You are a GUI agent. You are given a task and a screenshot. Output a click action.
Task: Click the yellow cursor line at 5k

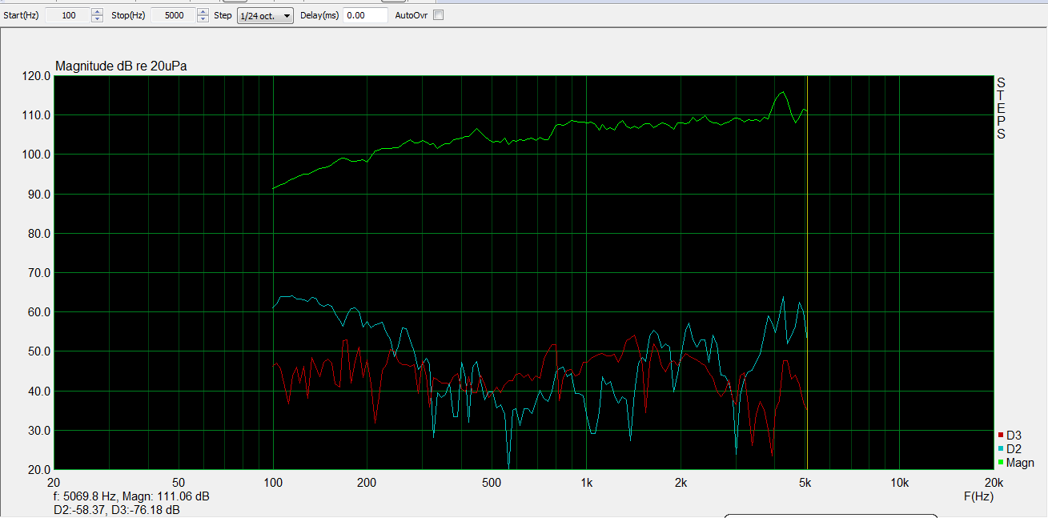coord(807,272)
